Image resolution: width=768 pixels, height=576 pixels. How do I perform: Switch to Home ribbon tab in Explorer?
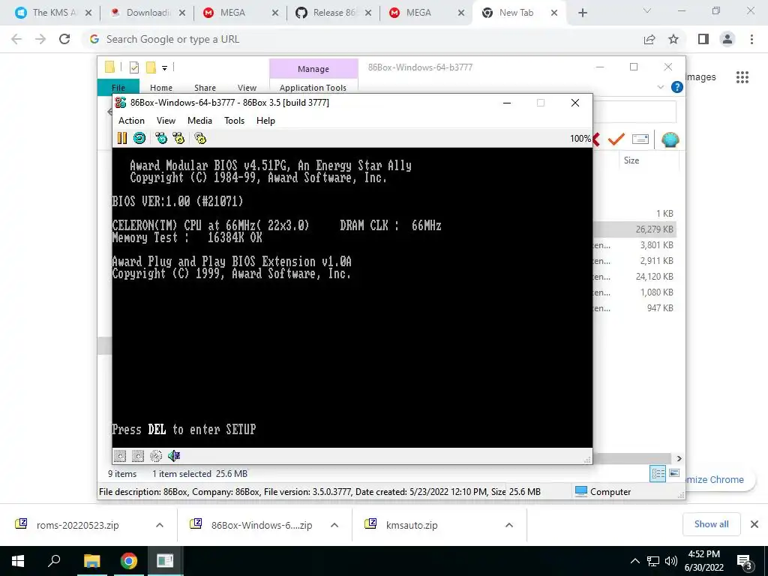pyautogui.click(x=161, y=88)
